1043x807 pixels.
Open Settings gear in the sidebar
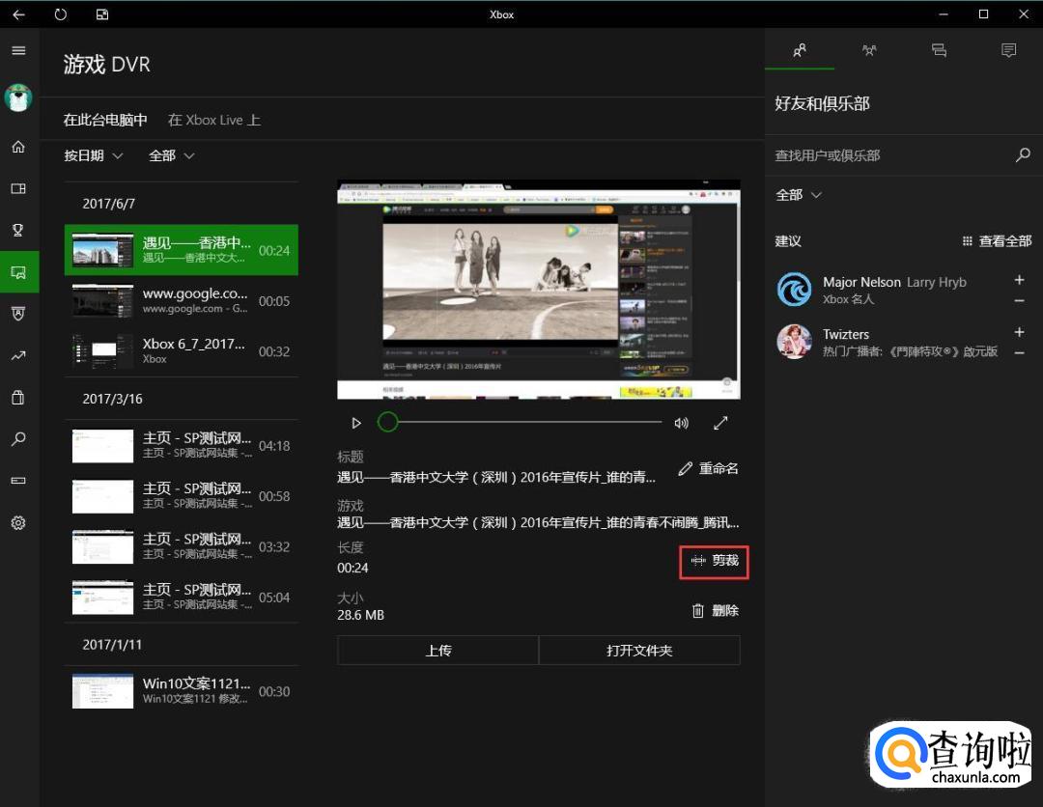pyautogui.click(x=18, y=523)
